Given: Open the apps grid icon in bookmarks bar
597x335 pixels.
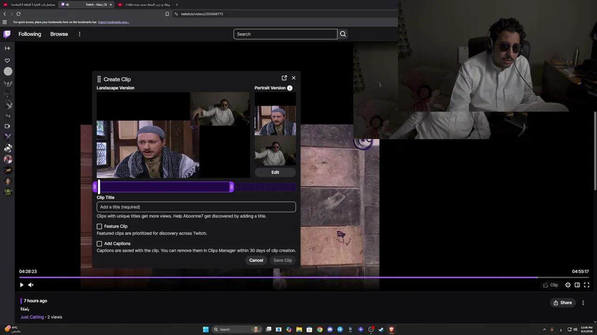Looking at the screenshot, I should (5, 22).
